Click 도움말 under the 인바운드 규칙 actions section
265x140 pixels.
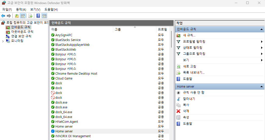187,79
